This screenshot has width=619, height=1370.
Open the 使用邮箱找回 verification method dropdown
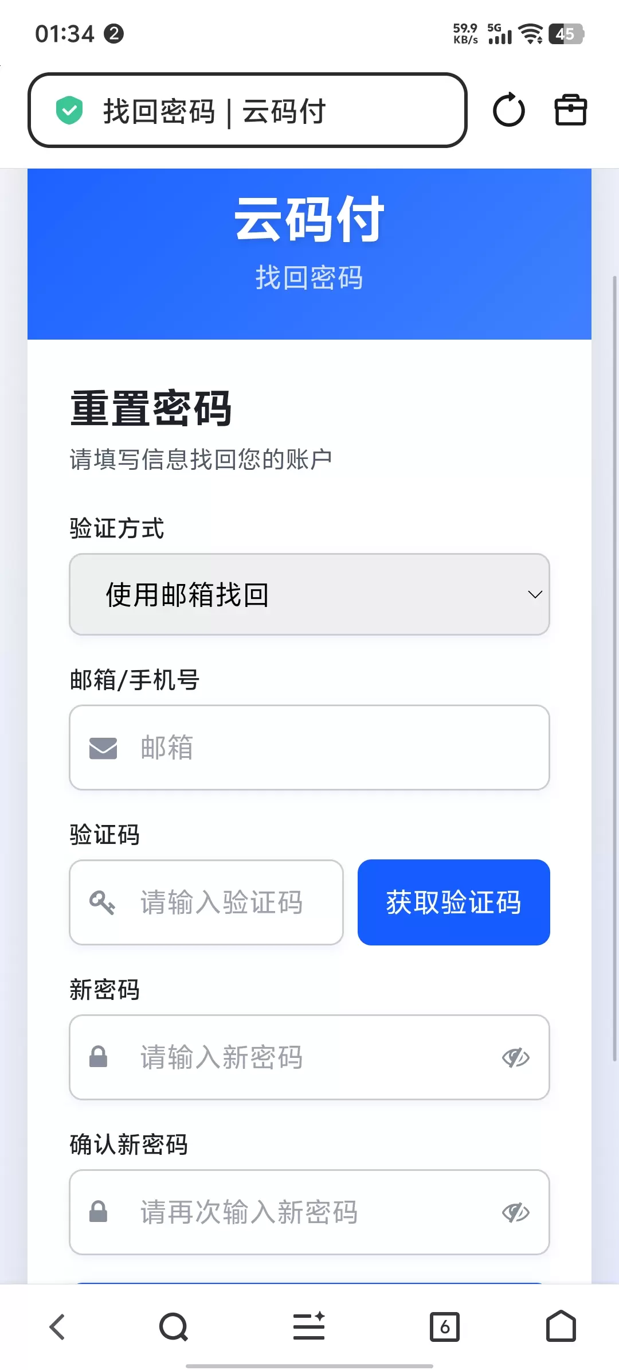[x=309, y=594]
